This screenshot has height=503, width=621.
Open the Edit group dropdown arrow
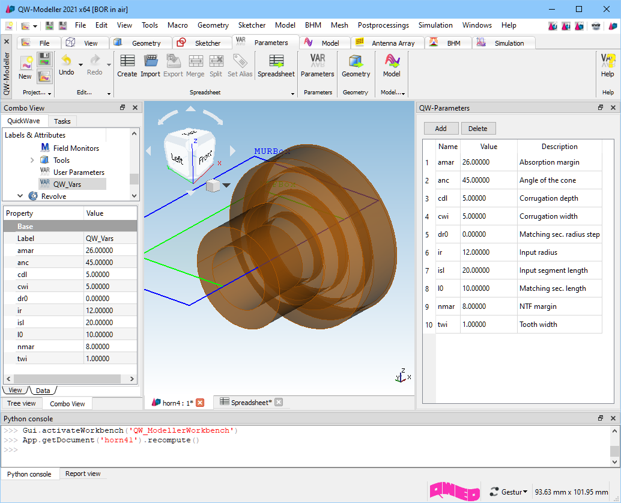[x=109, y=94]
